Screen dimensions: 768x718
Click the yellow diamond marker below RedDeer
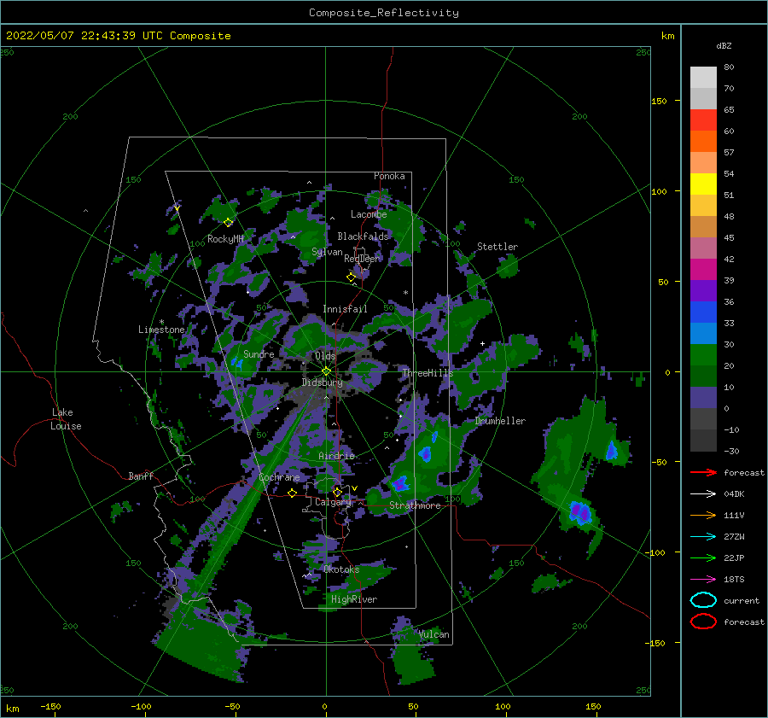[x=351, y=277]
